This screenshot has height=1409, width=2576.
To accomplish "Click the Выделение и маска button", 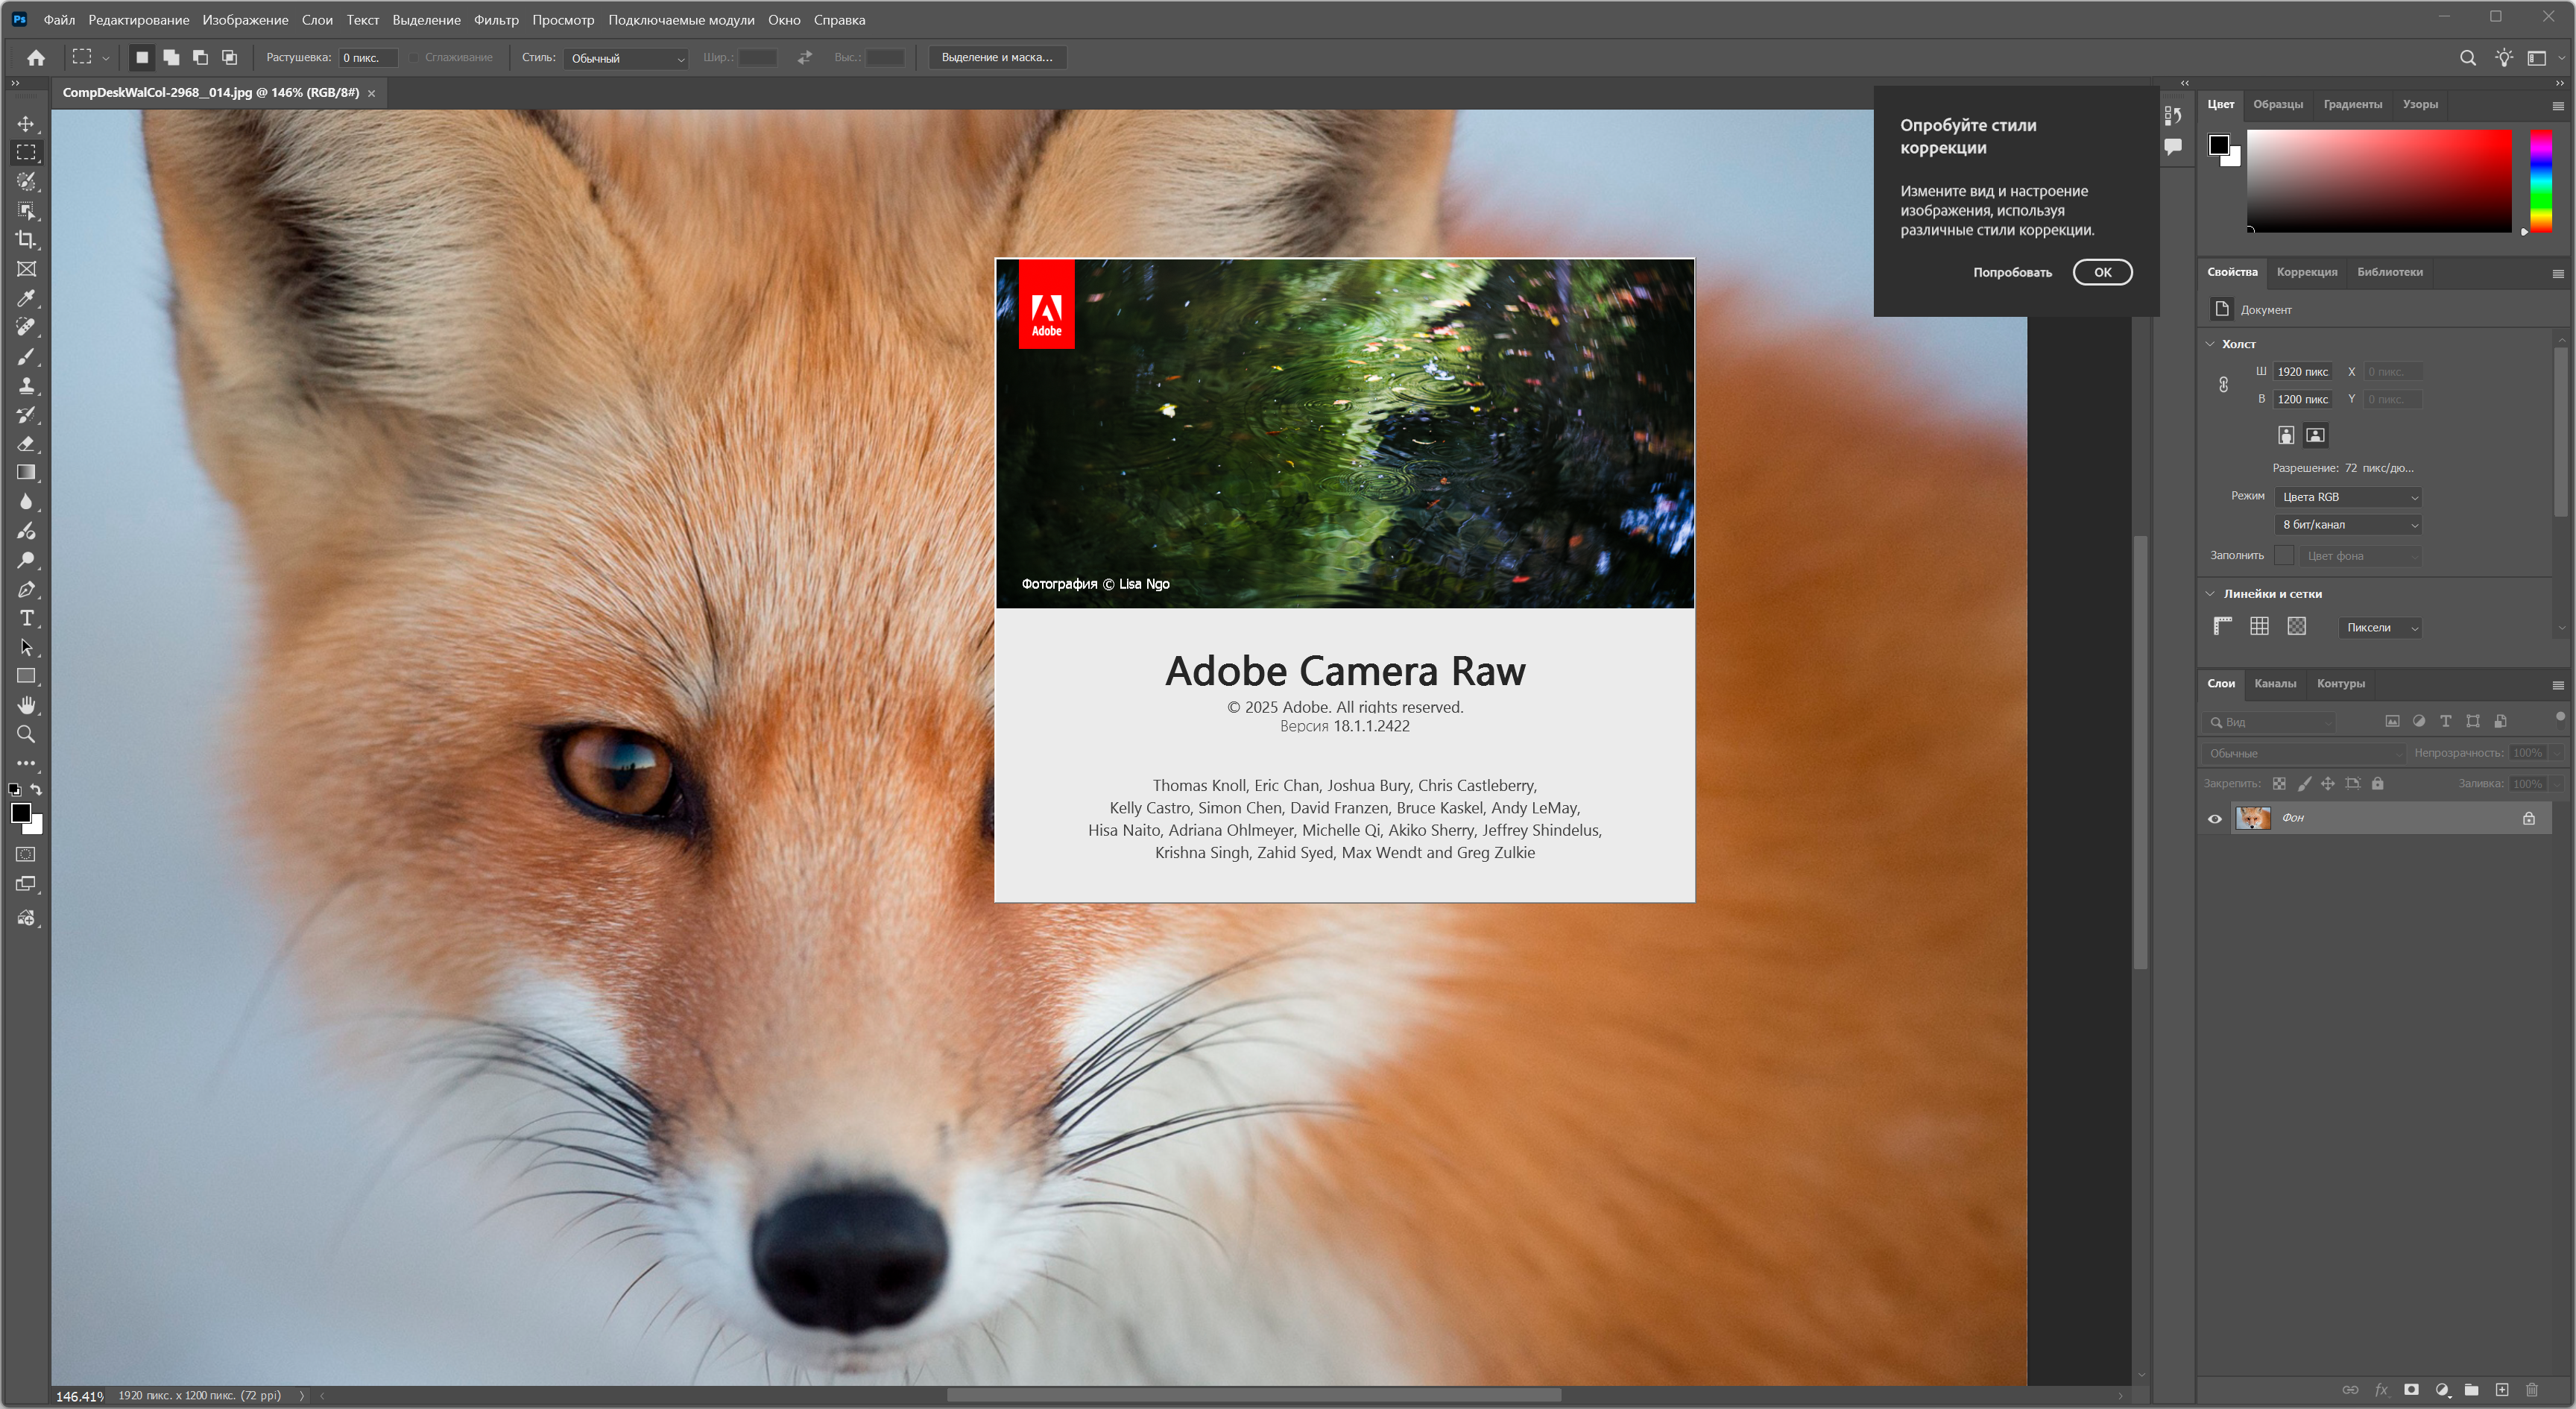I will [997, 58].
